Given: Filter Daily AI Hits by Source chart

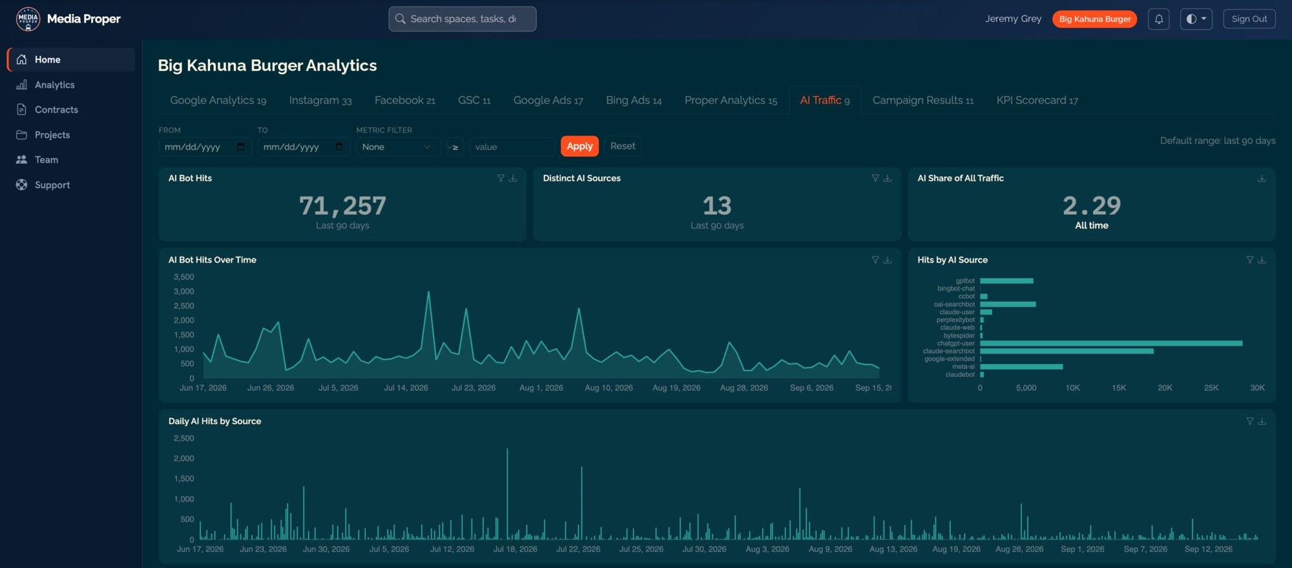Looking at the screenshot, I should pyautogui.click(x=1250, y=421).
